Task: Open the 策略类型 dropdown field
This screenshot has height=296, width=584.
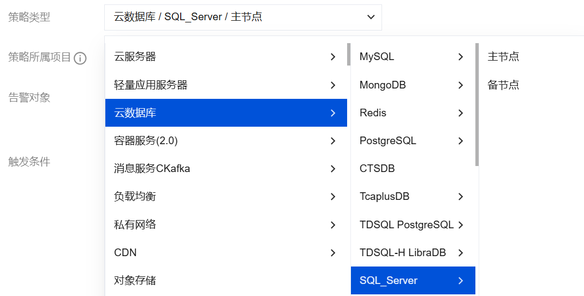Action: [x=243, y=17]
